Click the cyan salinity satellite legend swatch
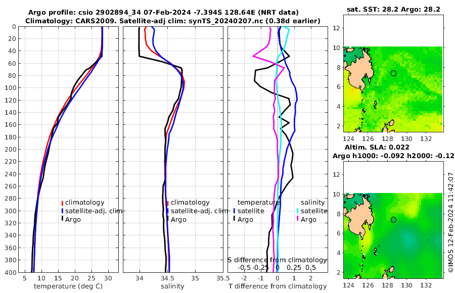Viewport: 455px width, 293px height. point(298,211)
